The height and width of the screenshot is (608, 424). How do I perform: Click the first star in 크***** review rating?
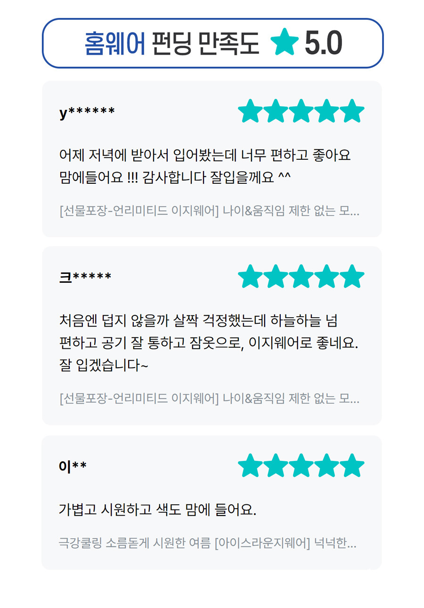click(251, 277)
